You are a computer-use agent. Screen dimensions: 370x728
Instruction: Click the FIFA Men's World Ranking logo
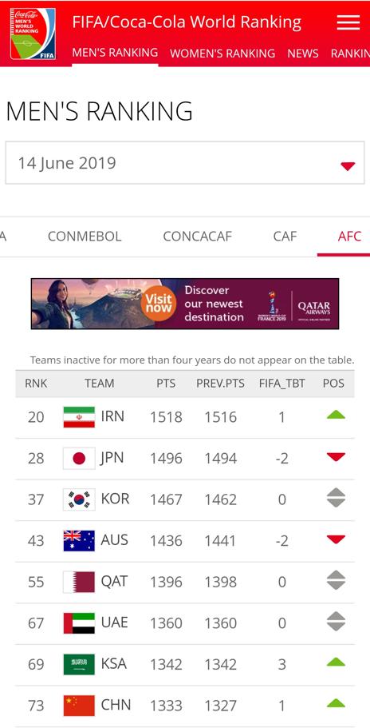pyautogui.click(x=33, y=34)
